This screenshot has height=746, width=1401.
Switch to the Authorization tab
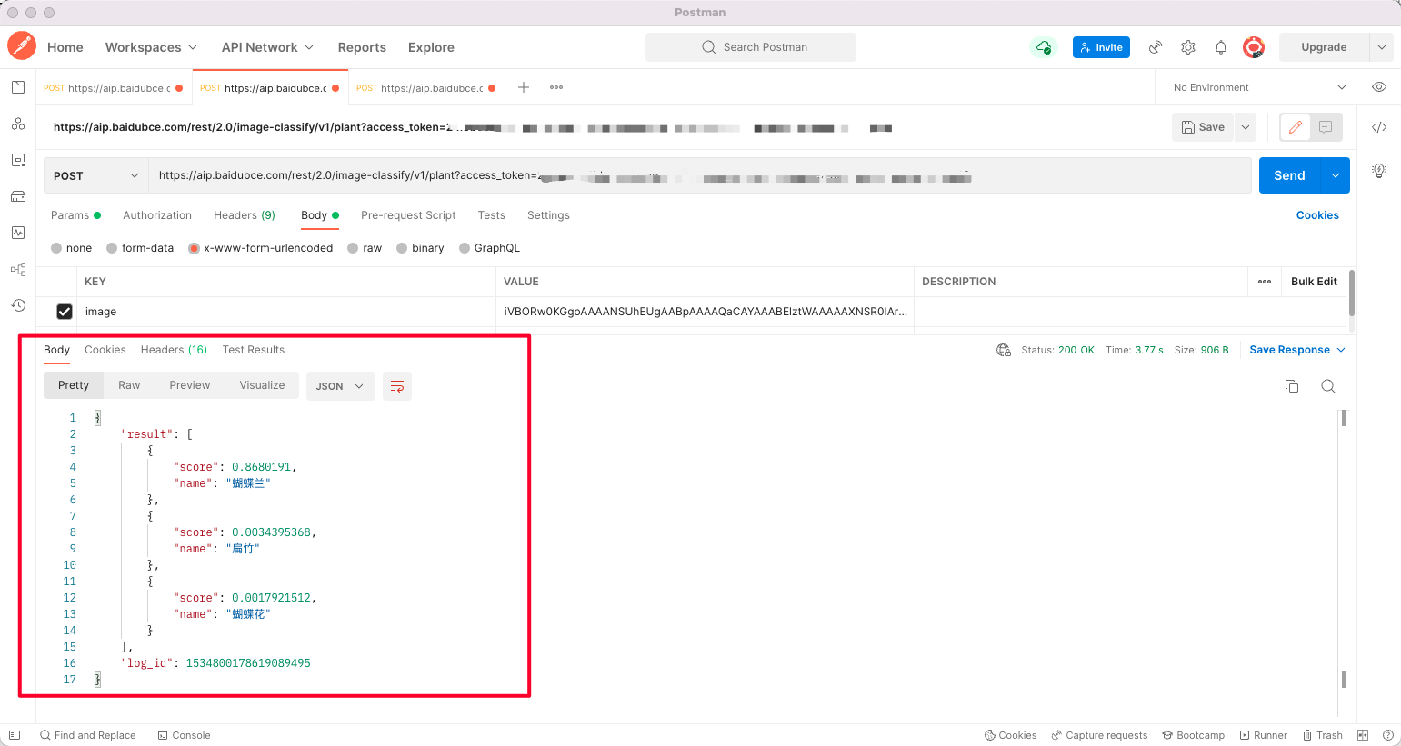[157, 215]
